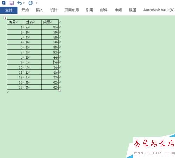Click exam number cell 4
175x158 pixels.
point(16,42)
